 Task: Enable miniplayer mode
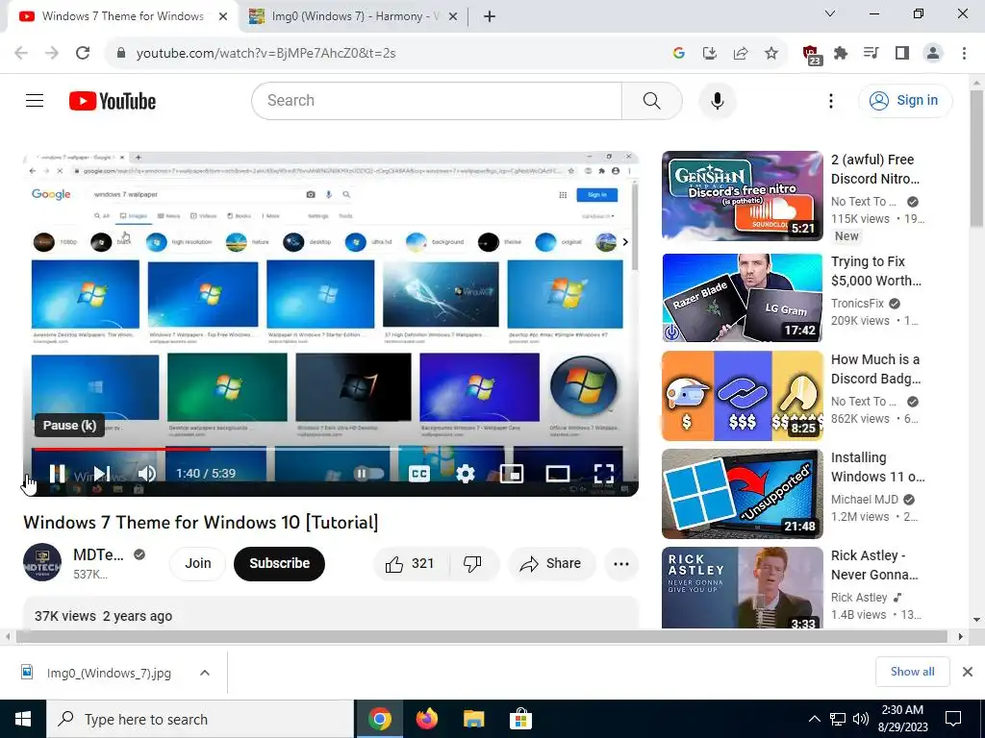[512, 473]
